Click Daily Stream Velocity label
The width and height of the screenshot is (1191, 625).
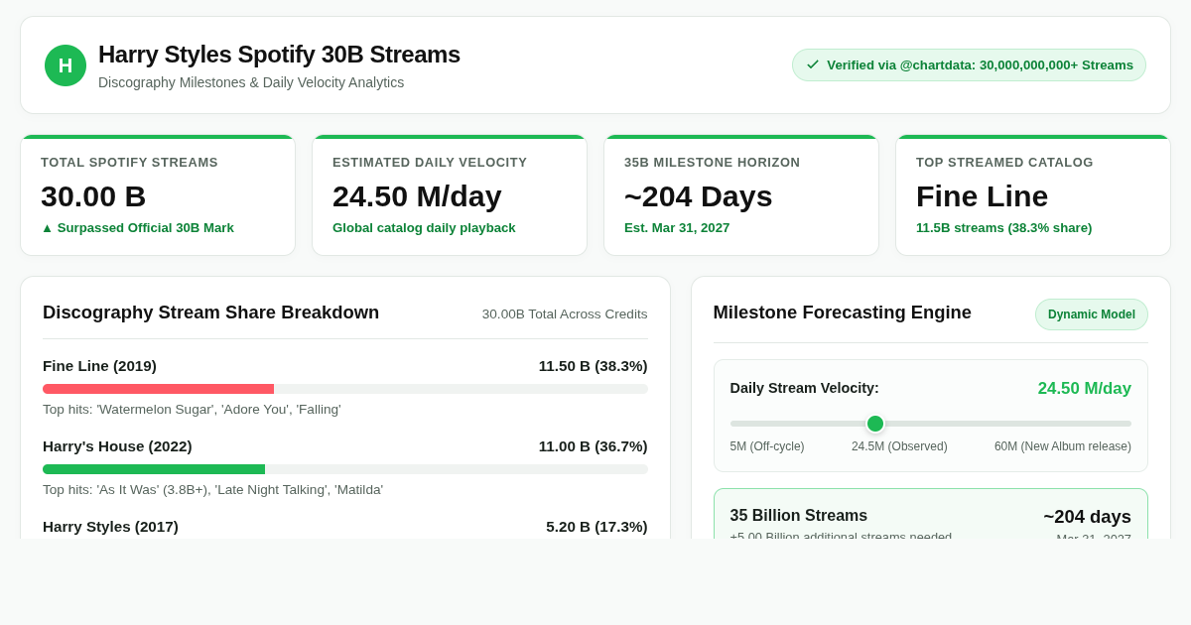(805, 388)
